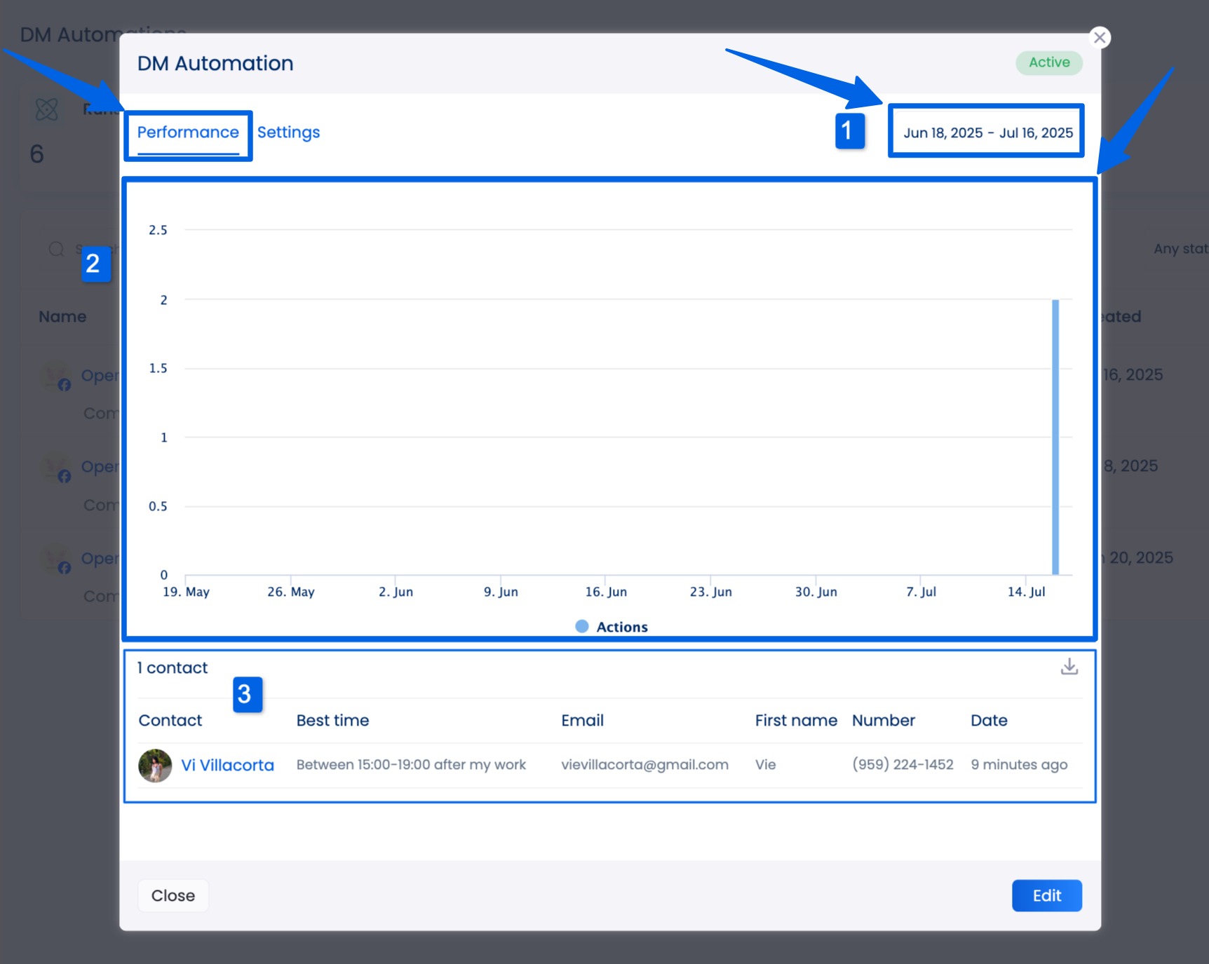Open the Any status filter dropdown
Viewport: 1209px width, 964px height.
click(x=1180, y=248)
